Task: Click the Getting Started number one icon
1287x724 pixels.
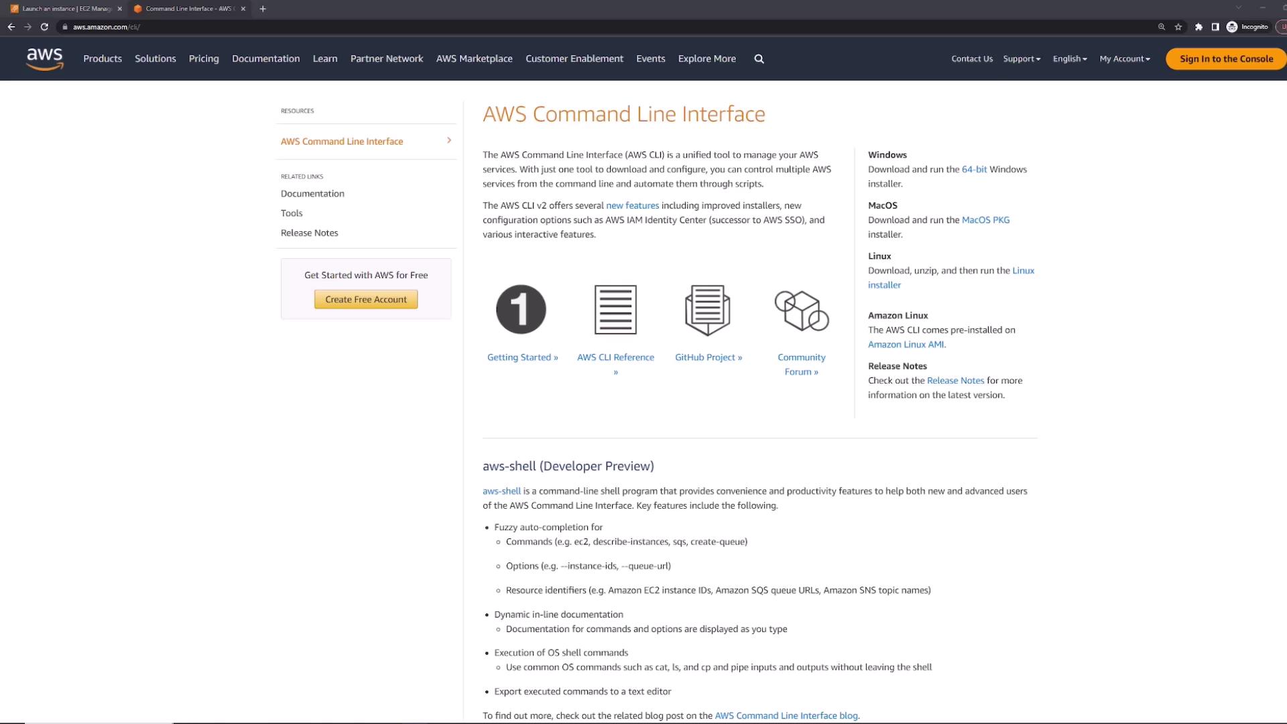Action: 521,310
